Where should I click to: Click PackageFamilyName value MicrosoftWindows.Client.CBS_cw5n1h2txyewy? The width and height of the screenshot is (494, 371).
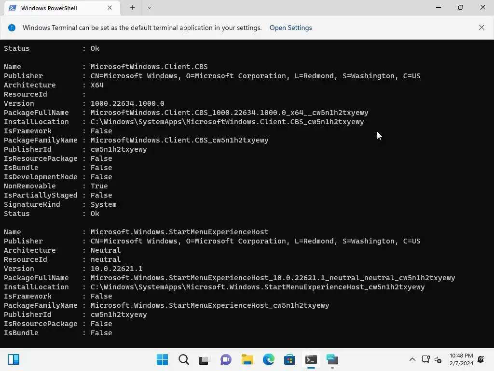point(179,140)
